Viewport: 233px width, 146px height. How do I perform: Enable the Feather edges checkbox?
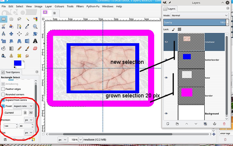[3, 89]
